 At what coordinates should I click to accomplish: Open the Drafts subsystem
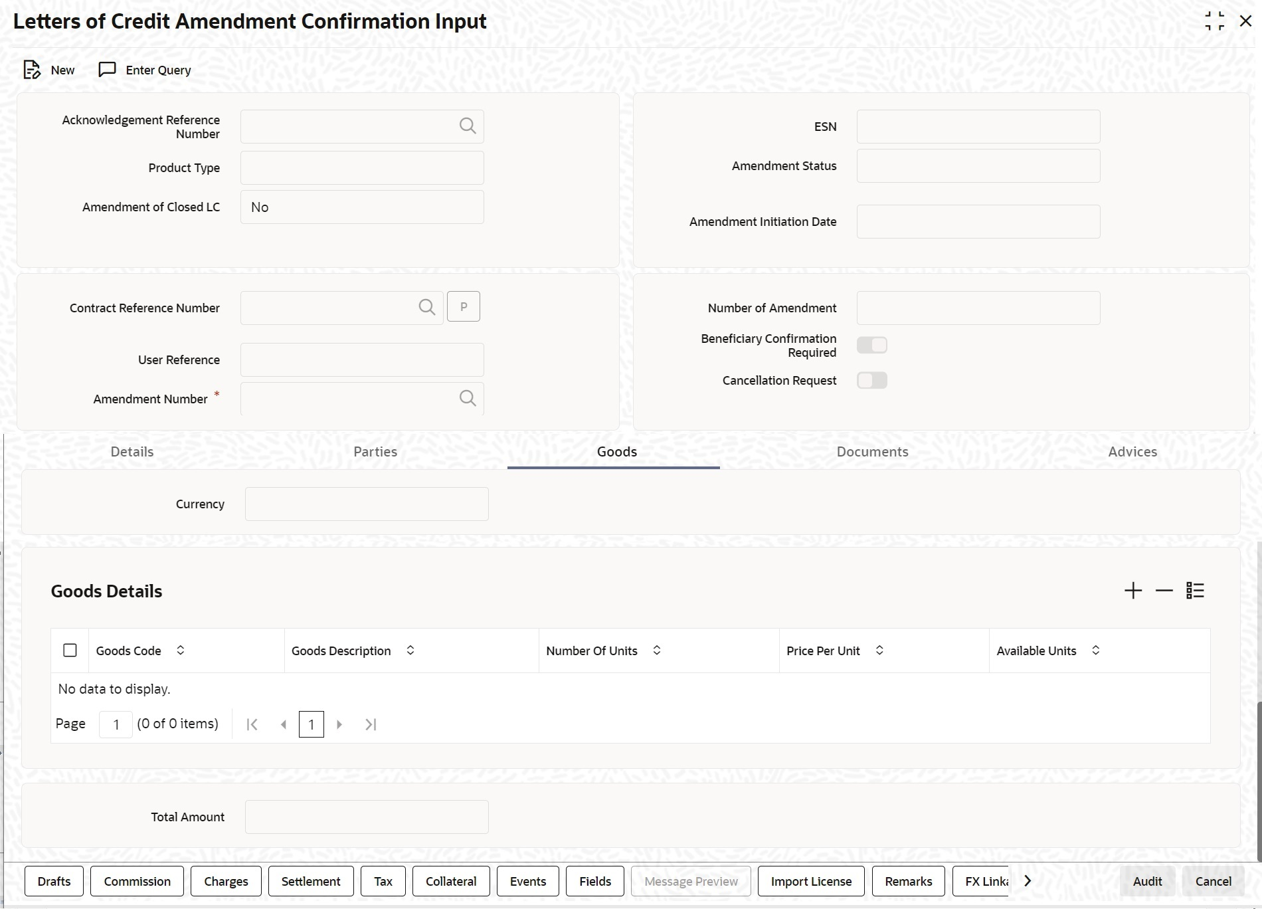point(54,881)
